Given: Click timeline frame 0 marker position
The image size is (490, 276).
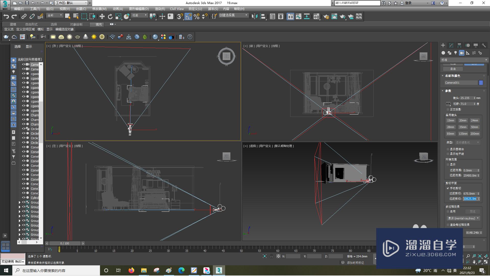Looking at the screenshot, I should [x=59, y=249].
